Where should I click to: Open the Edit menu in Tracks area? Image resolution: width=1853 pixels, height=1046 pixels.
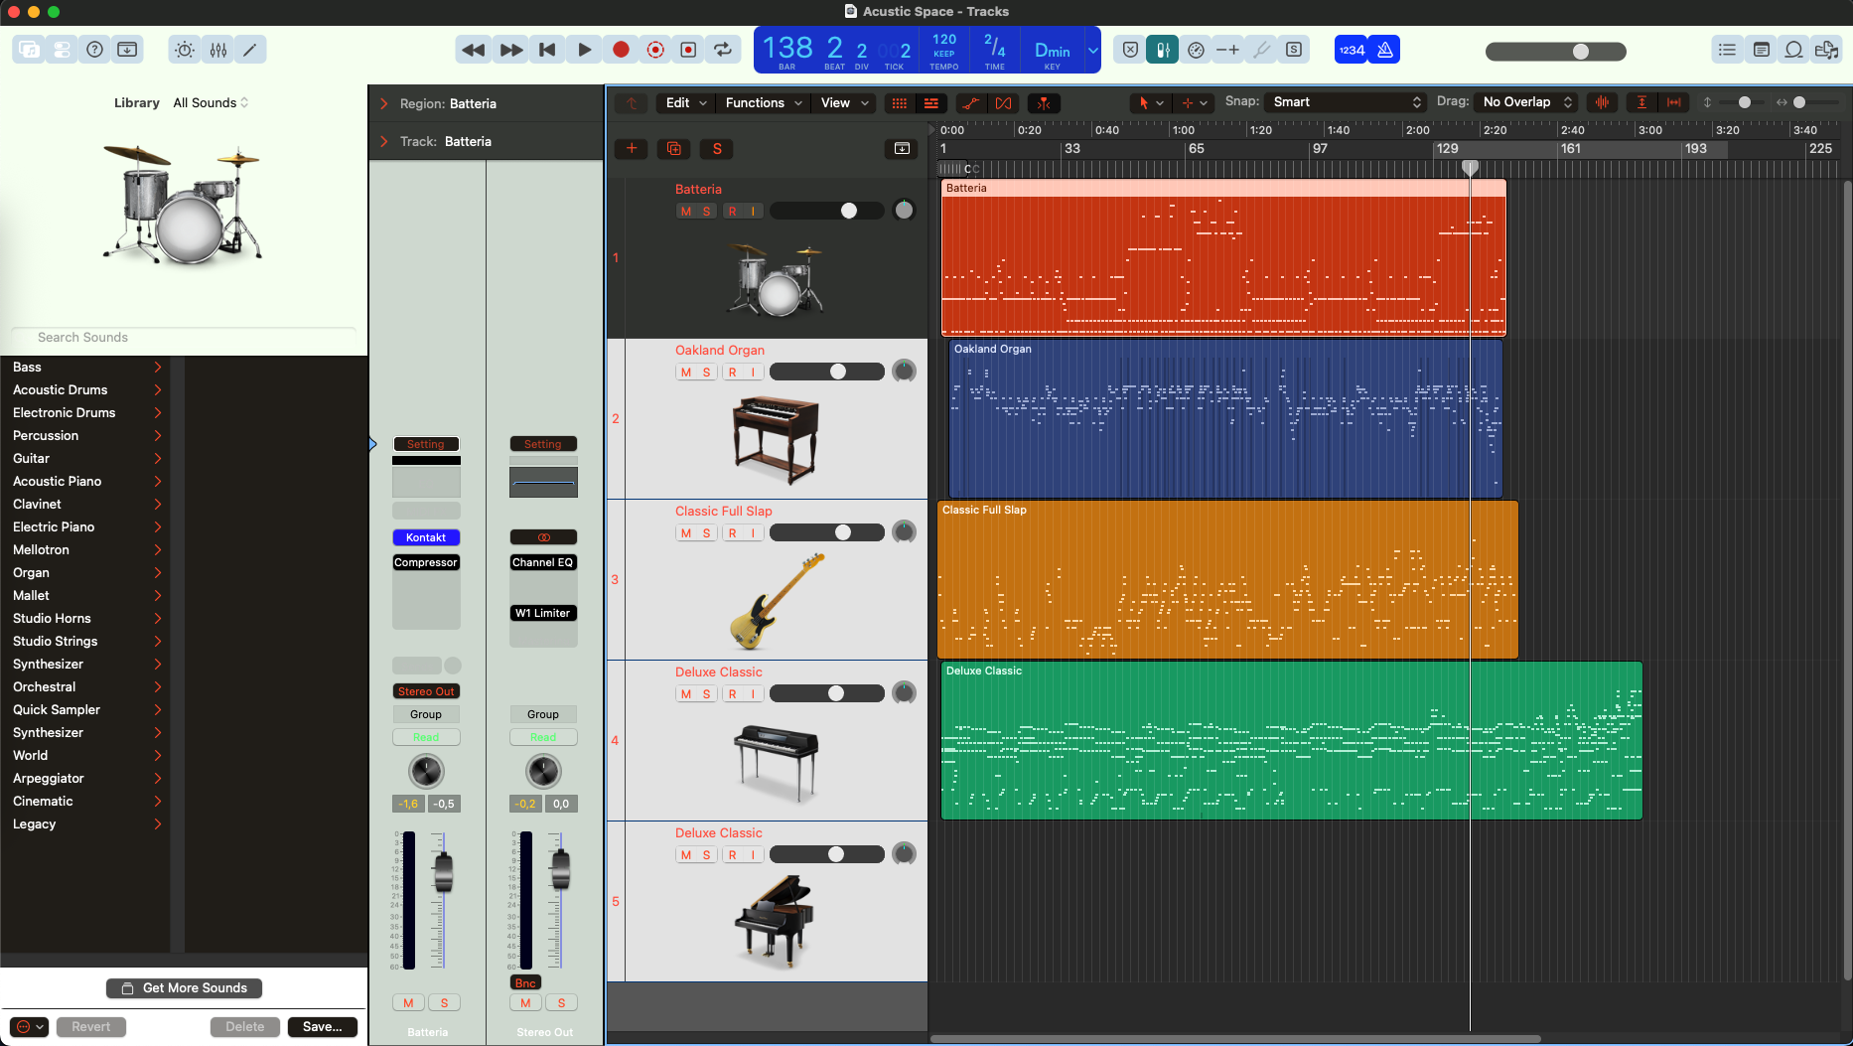click(686, 102)
